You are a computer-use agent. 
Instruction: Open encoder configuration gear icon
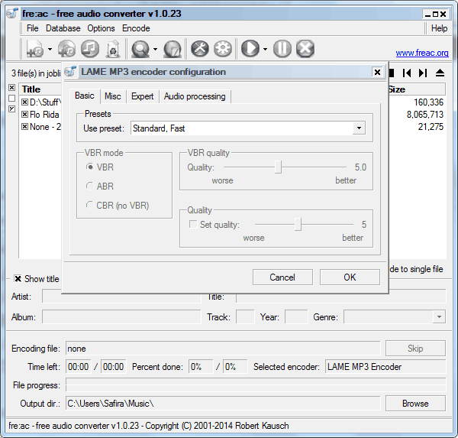click(x=223, y=49)
